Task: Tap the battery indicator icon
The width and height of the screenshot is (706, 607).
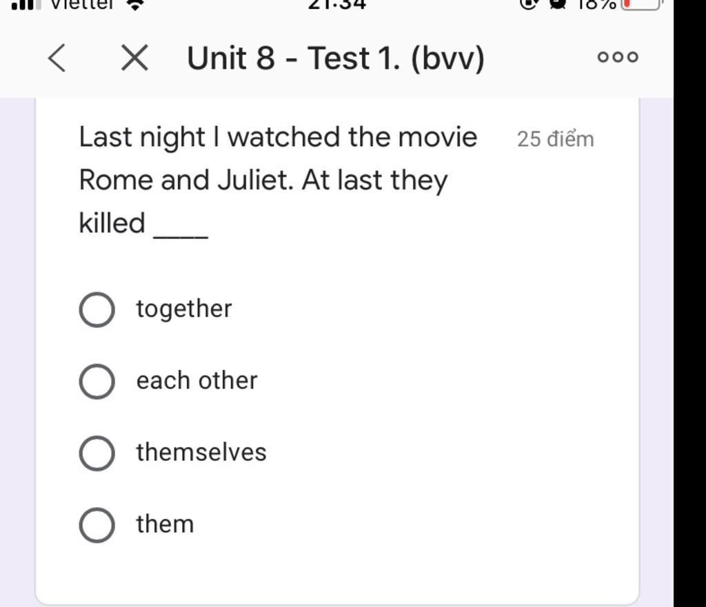Action: point(642,5)
